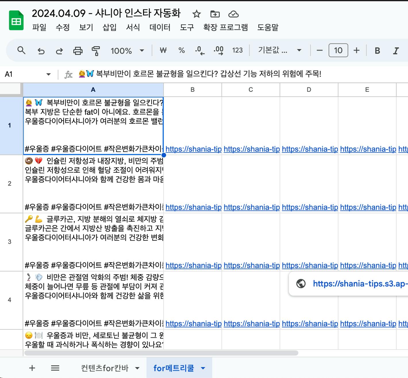Switch to for메트리쿨 sheet tab

pyautogui.click(x=174, y=368)
